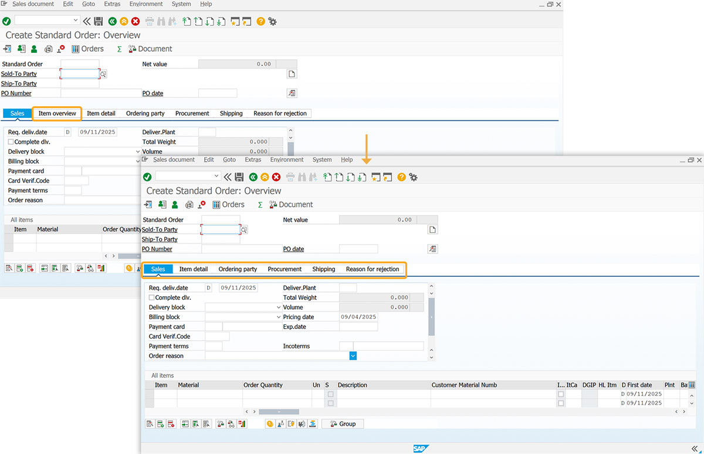Open the Shipping tab in front window
This screenshot has width=704, height=454.
point(324,269)
